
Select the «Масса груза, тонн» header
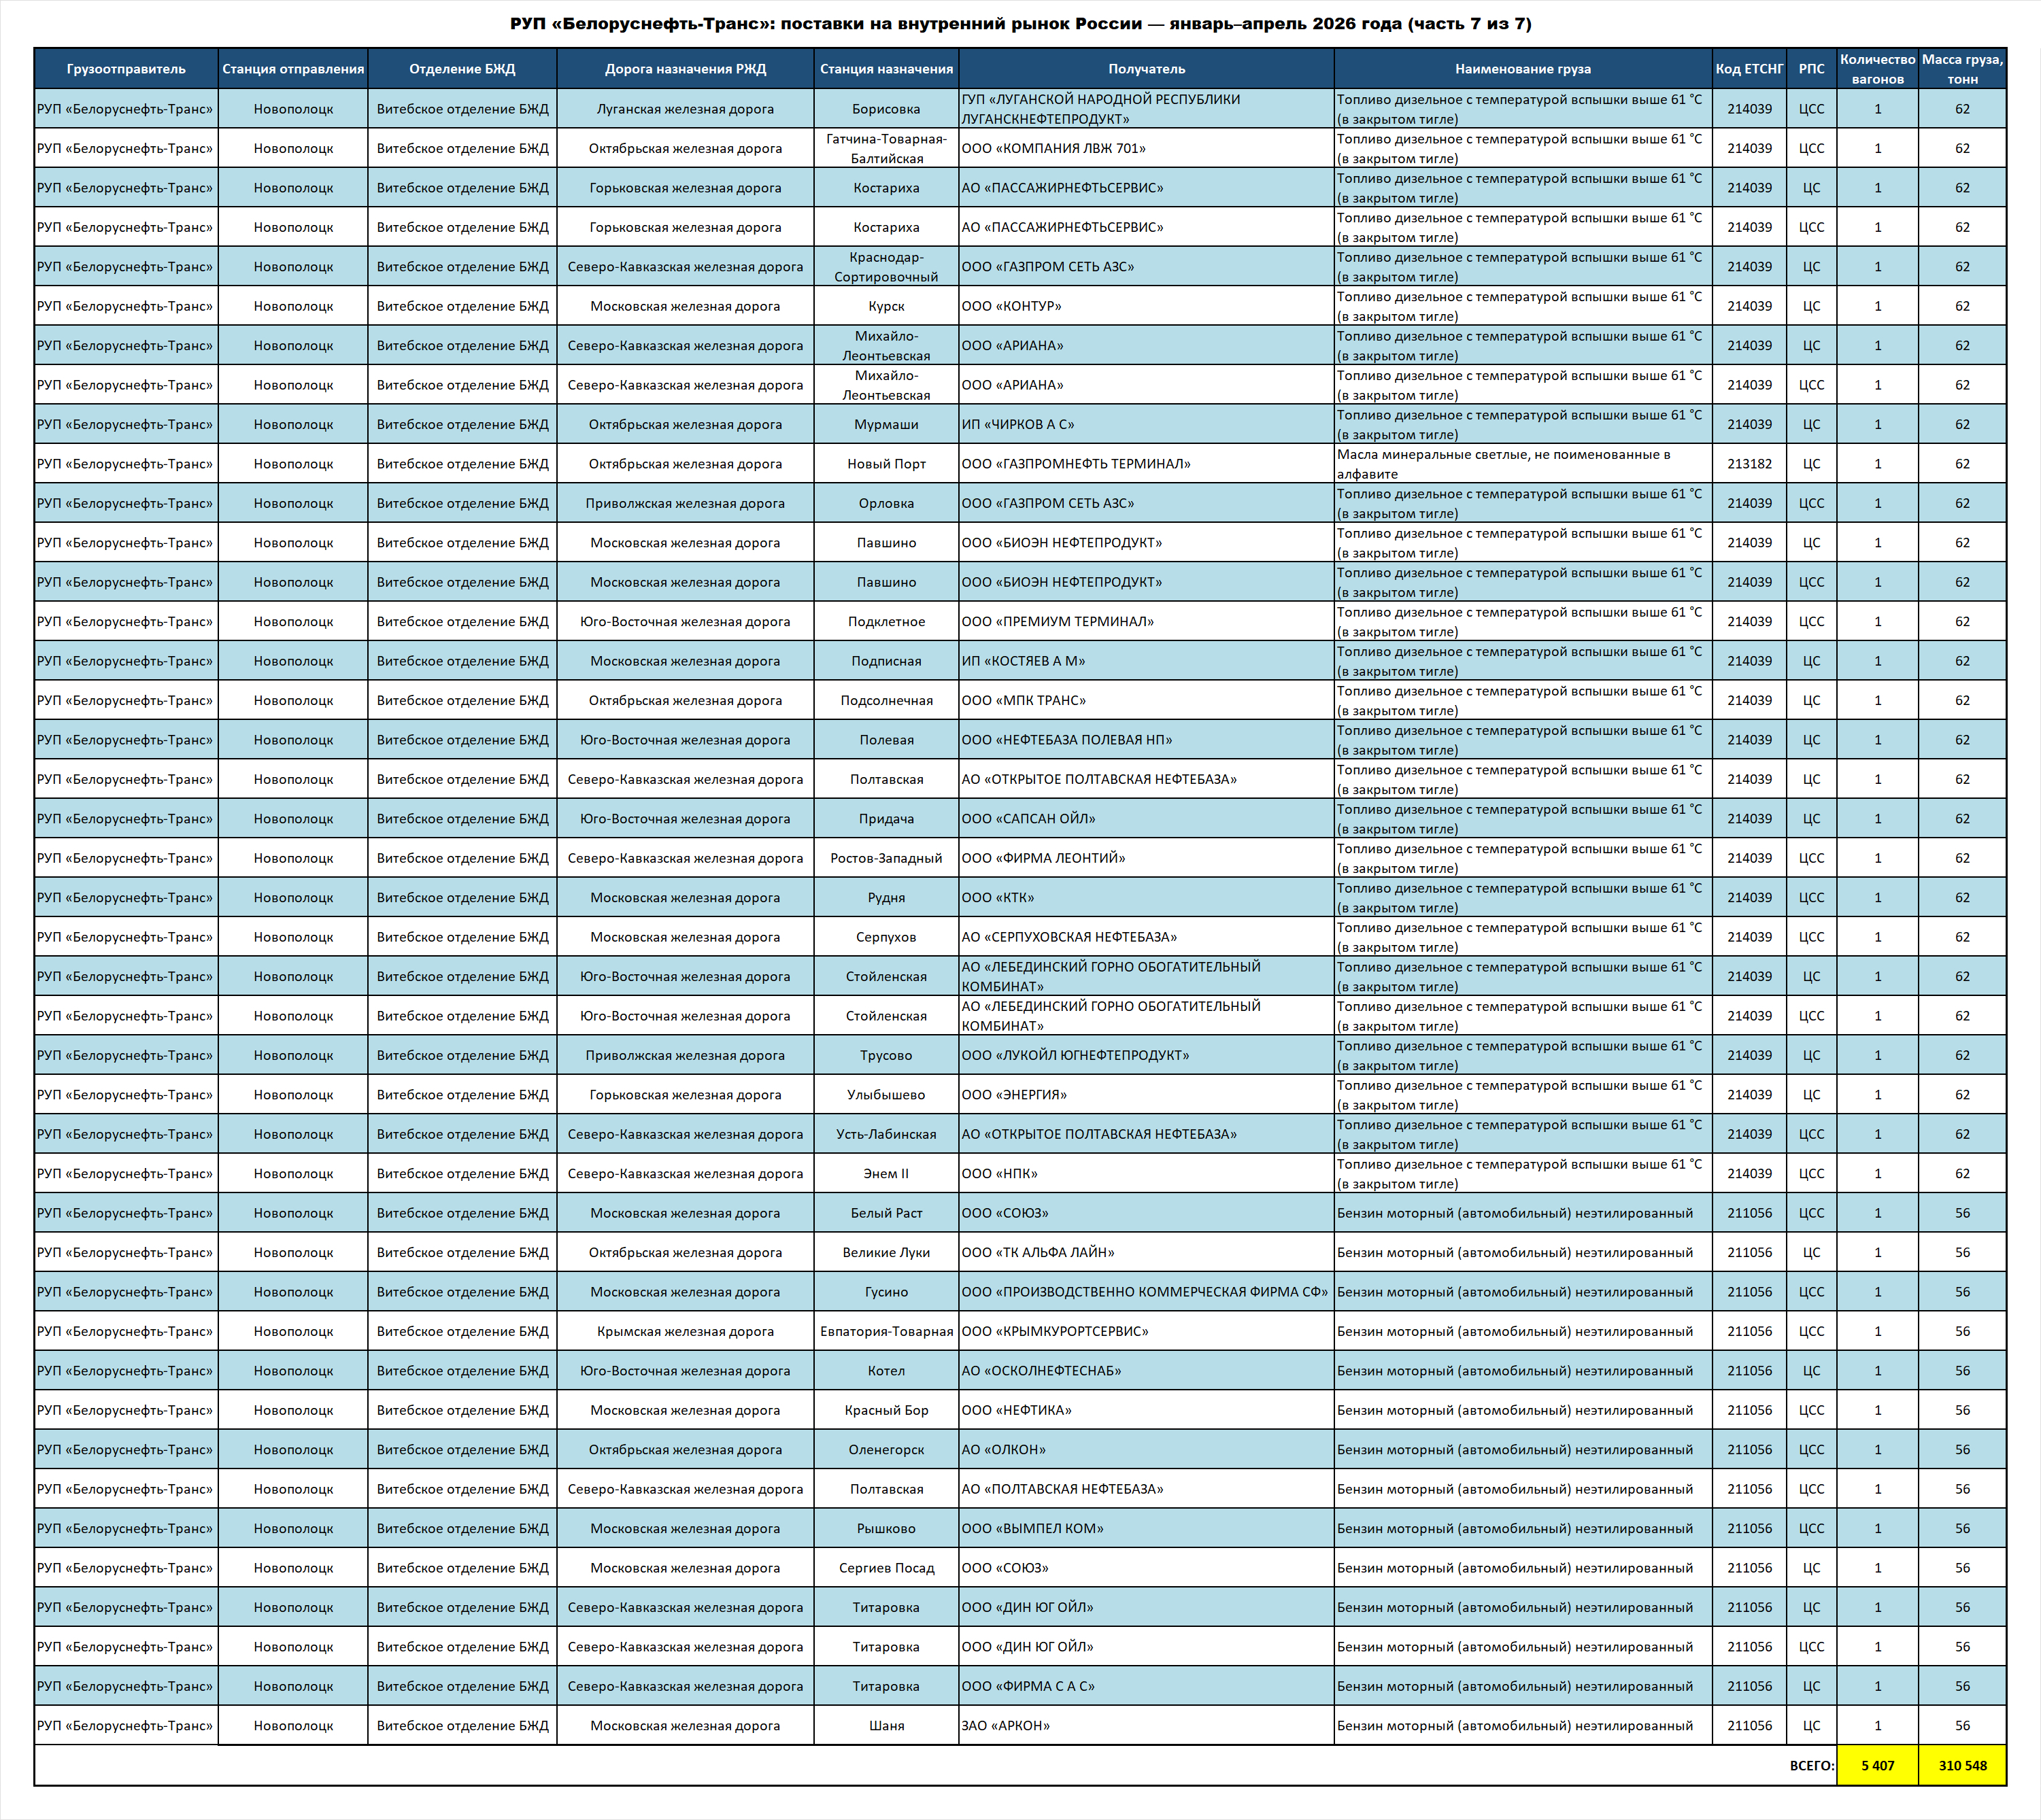(x=1963, y=69)
